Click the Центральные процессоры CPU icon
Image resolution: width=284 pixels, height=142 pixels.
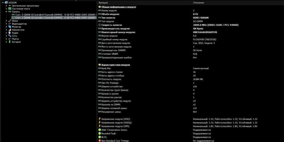click(x=10, y=6)
